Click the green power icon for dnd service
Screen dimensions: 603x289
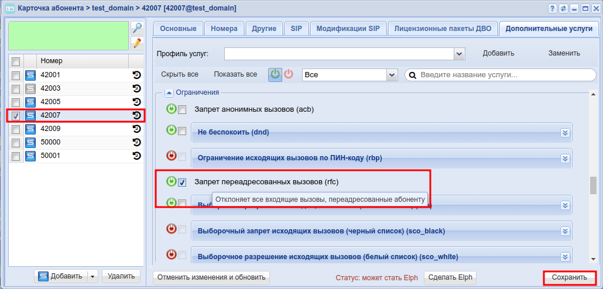171,130
